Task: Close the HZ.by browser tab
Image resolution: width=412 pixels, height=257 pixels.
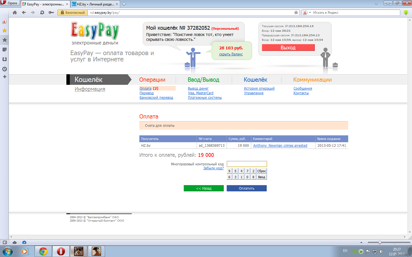Action: click(x=117, y=4)
